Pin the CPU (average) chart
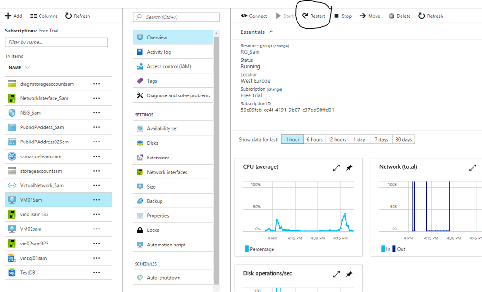The image size is (482, 292). coord(349,168)
